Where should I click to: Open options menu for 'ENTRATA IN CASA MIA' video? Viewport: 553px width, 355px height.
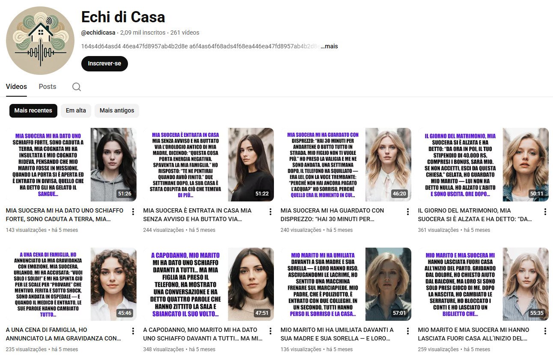pyautogui.click(x=271, y=212)
